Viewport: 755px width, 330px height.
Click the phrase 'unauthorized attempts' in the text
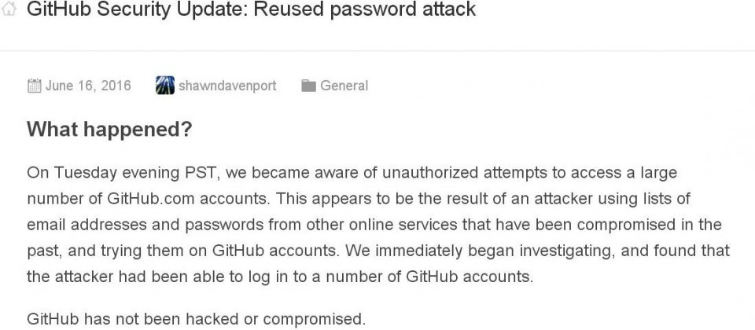point(465,173)
